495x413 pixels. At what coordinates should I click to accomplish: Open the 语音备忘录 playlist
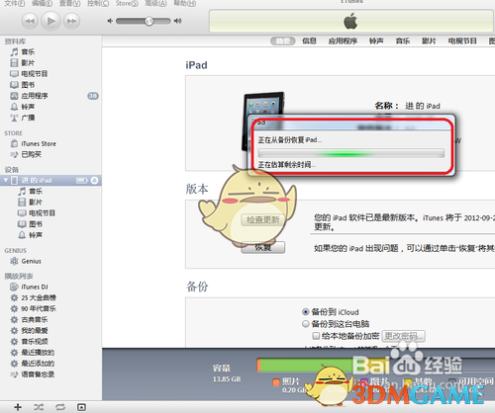coord(38,374)
